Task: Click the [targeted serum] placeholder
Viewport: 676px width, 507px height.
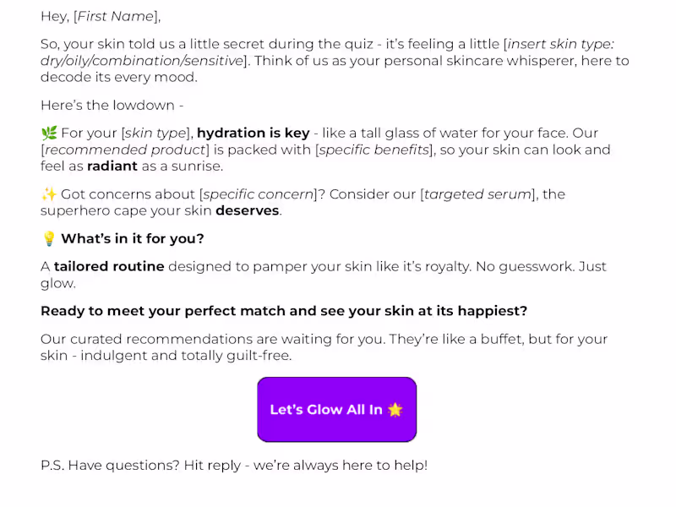Action: pyautogui.click(x=478, y=194)
